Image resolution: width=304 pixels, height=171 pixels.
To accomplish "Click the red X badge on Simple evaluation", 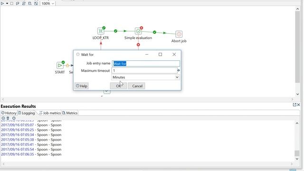I will pyautogui.click(x=142, y=28).
